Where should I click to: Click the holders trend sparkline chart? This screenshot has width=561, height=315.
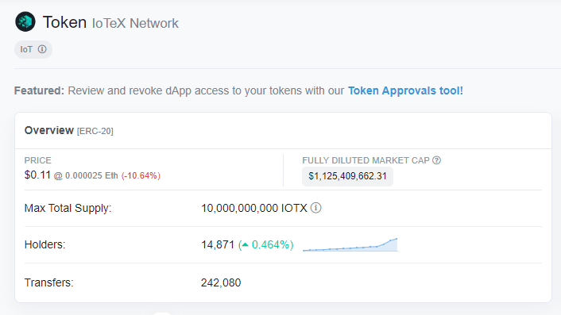[x=350, y=244]
